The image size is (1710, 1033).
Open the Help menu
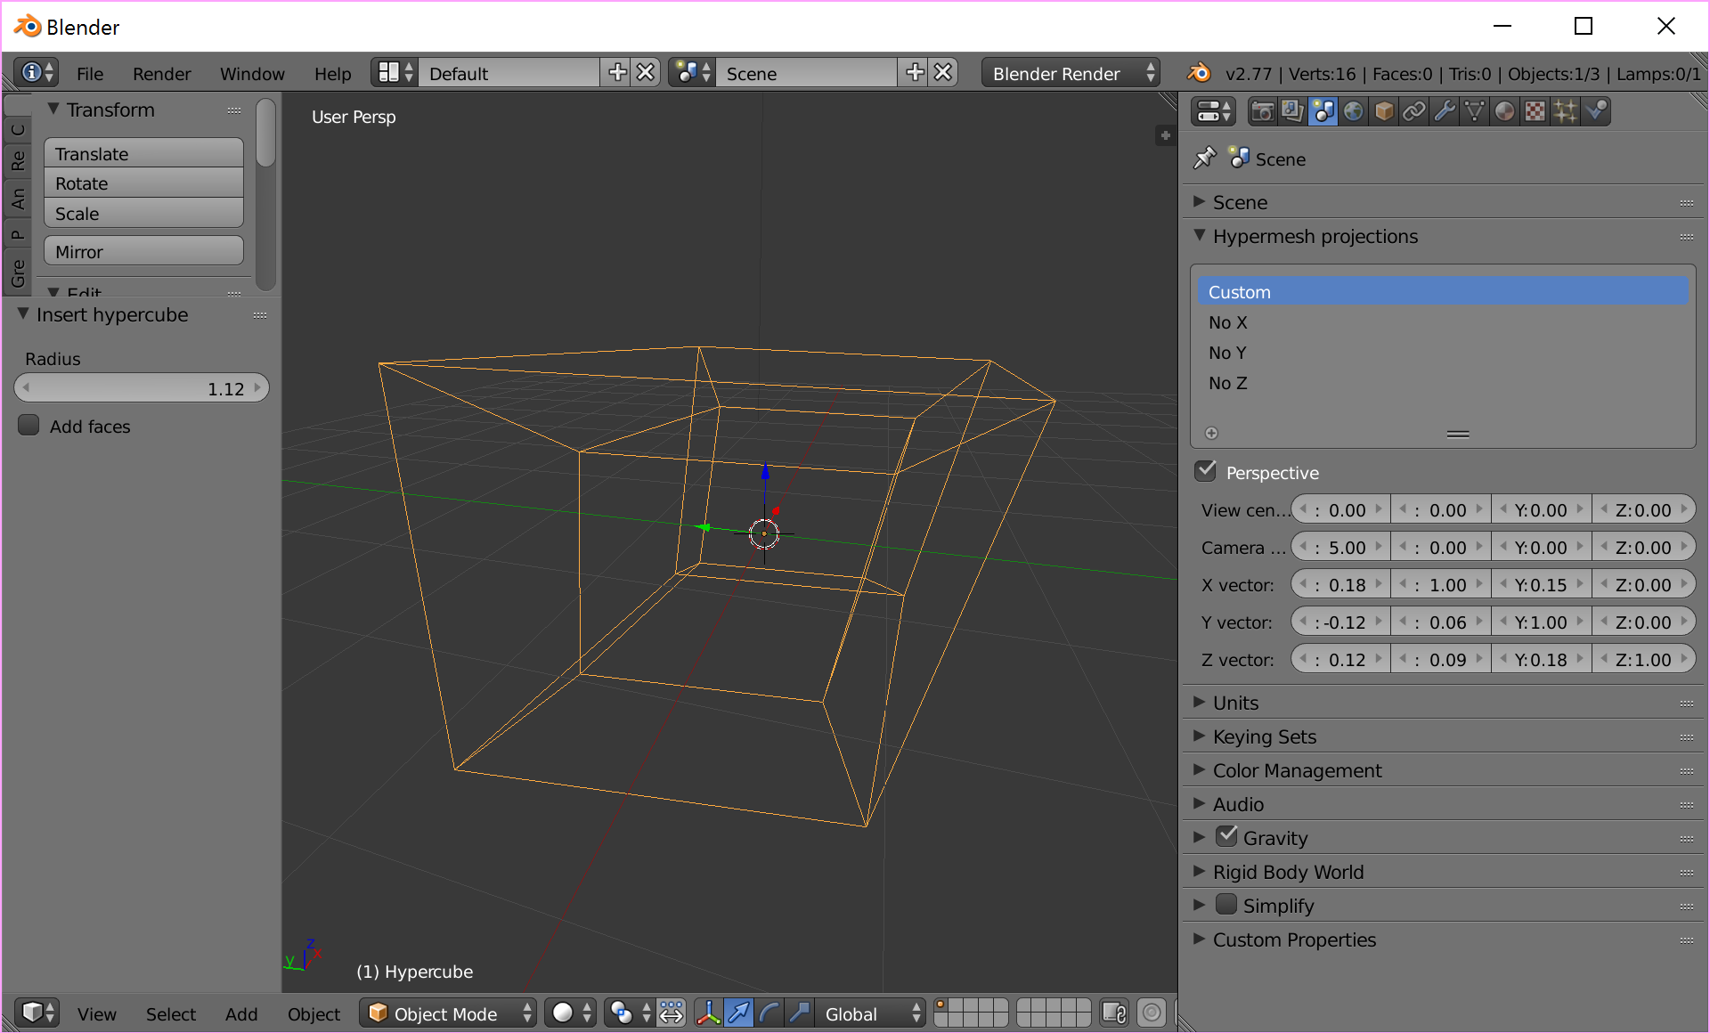pos(332,74)
